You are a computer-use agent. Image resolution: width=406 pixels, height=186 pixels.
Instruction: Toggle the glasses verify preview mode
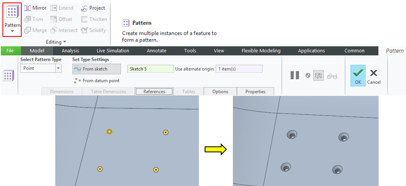click(x=332, y=75)
